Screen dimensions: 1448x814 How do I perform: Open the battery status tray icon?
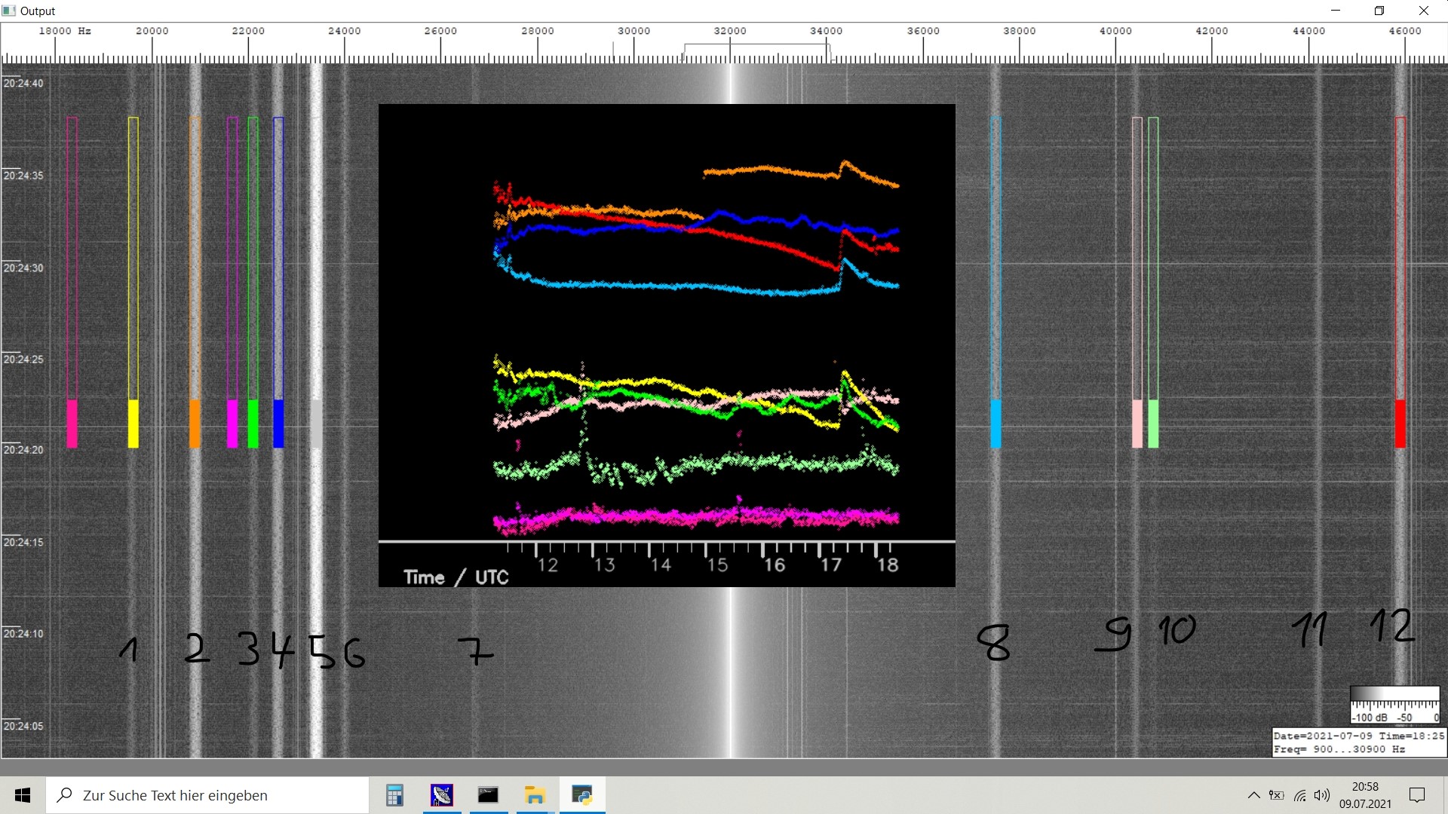pyautogui.click(x=1276, y=795)
